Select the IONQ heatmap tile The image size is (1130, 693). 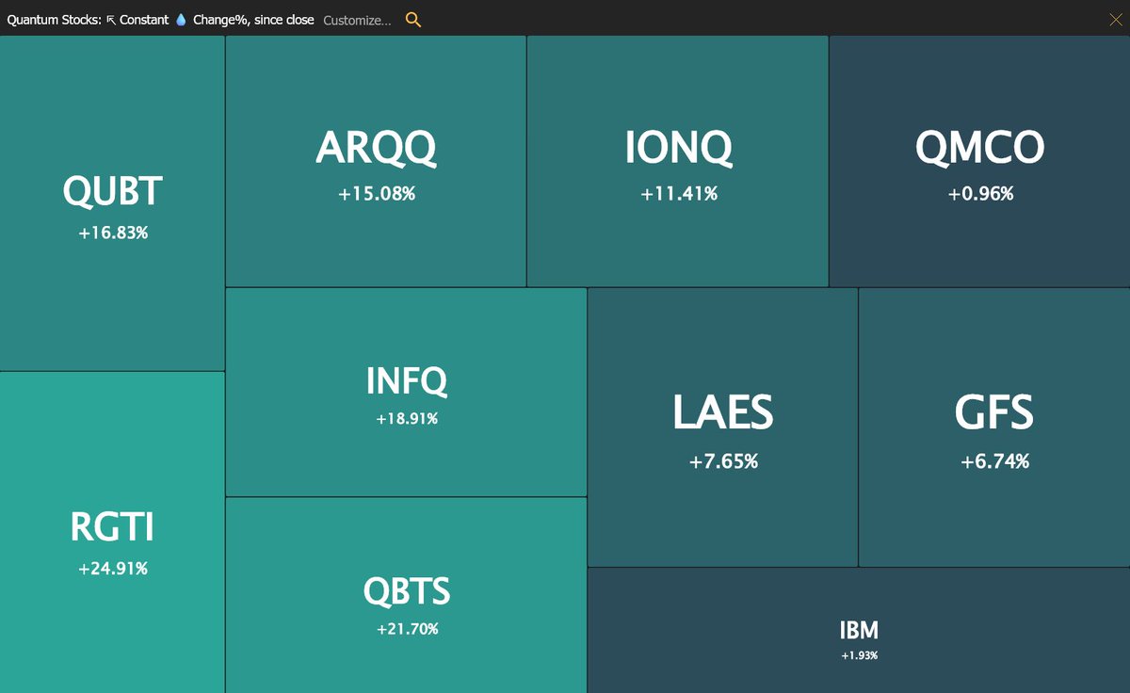point(678,161)
